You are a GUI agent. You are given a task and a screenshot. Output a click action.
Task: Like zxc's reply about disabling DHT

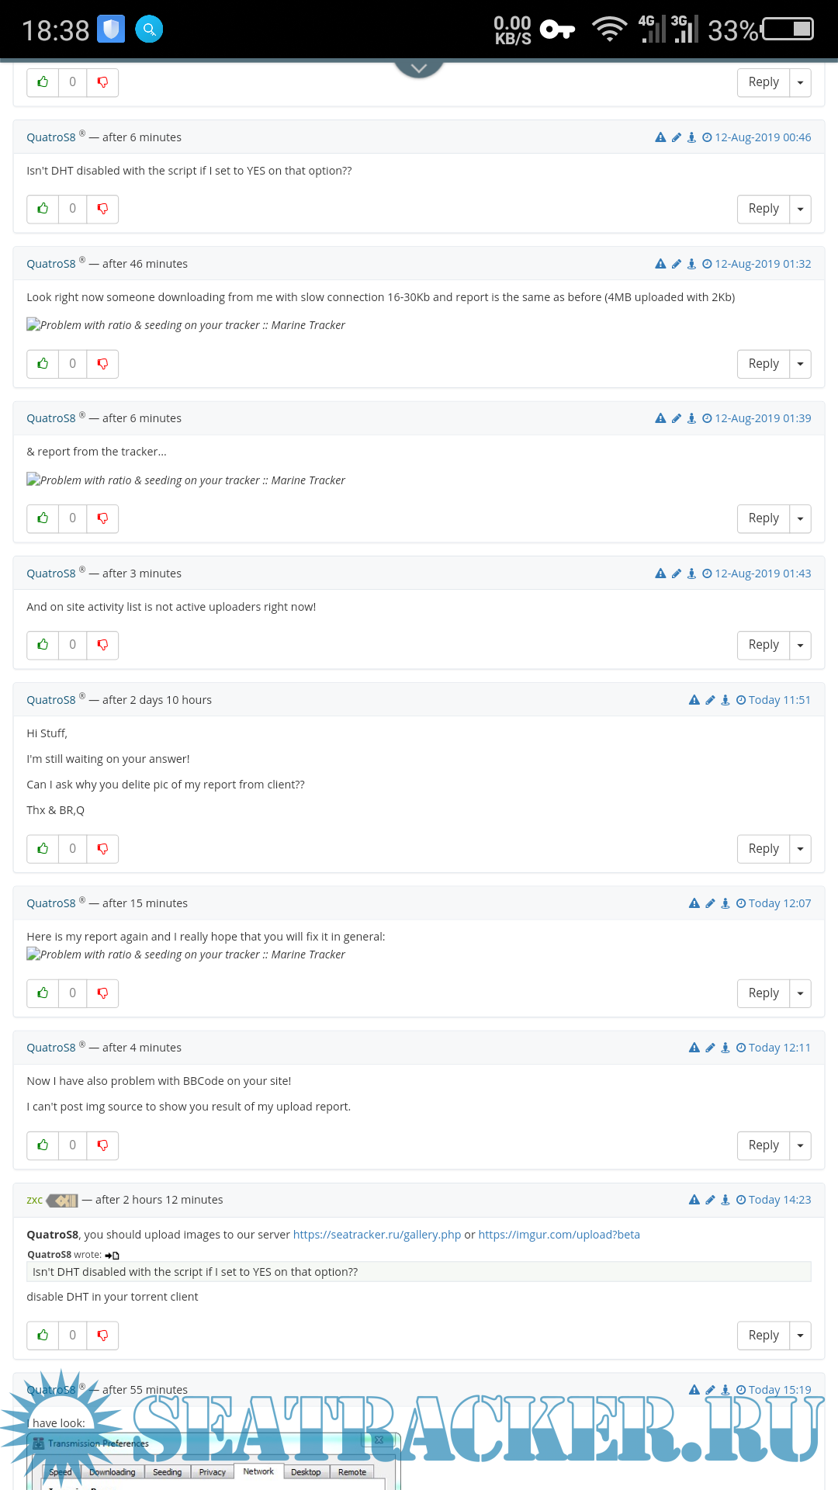pos(43,1336)
